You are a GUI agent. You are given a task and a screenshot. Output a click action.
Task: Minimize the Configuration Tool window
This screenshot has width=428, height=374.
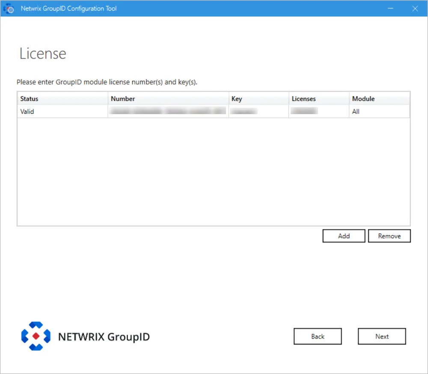[391, 9]
